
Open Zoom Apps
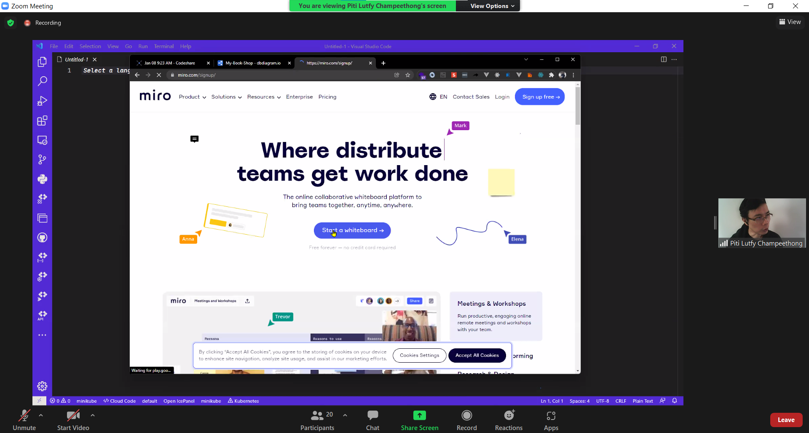tap(551, 420)
